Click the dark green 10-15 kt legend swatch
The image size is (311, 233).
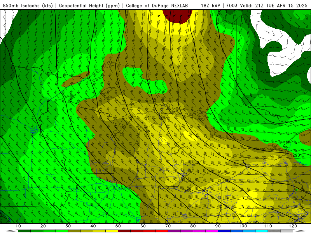pos(24,231)
